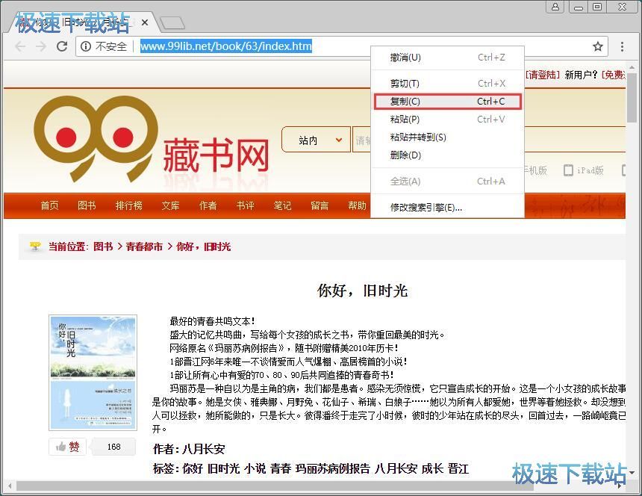Reload the page with refresh icon
The height and width of the screenshot is (496, 642).
point(63,46)
